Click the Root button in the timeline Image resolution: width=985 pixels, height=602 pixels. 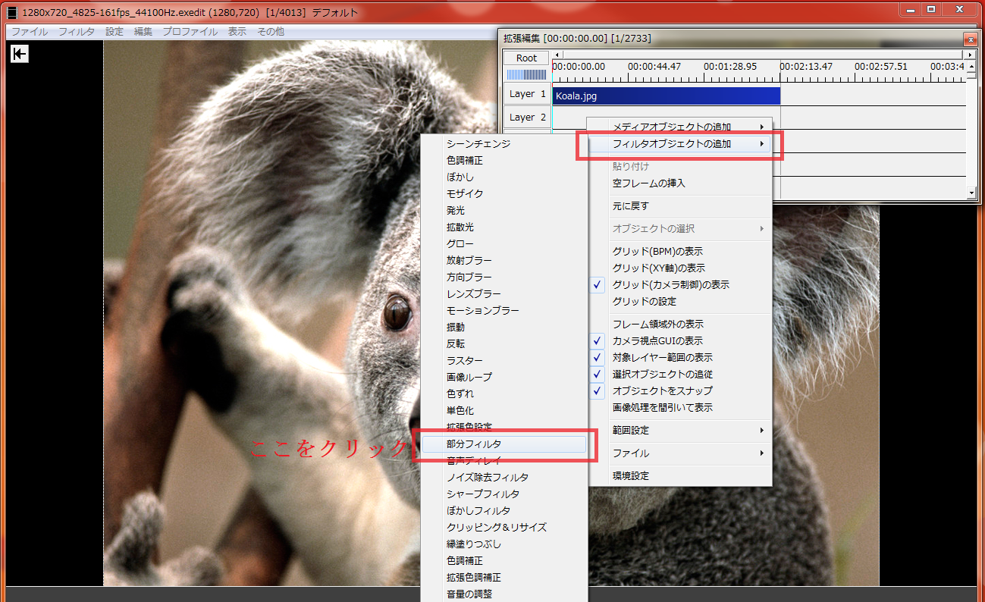pos(526,58)
